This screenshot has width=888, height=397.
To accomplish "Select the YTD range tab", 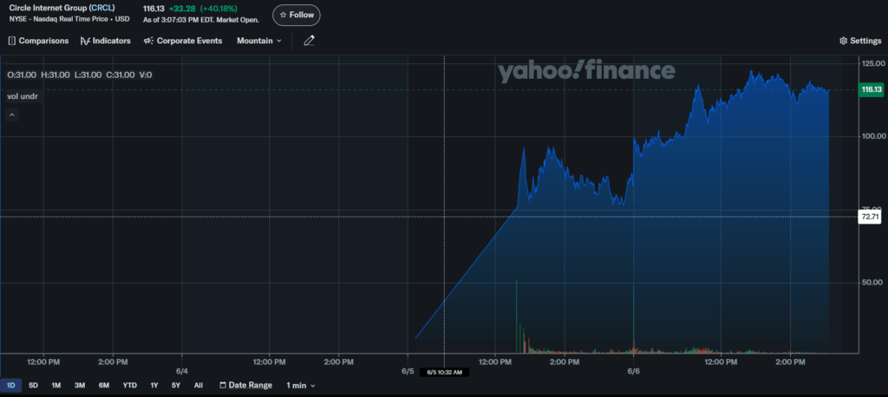I will [130, 385].
